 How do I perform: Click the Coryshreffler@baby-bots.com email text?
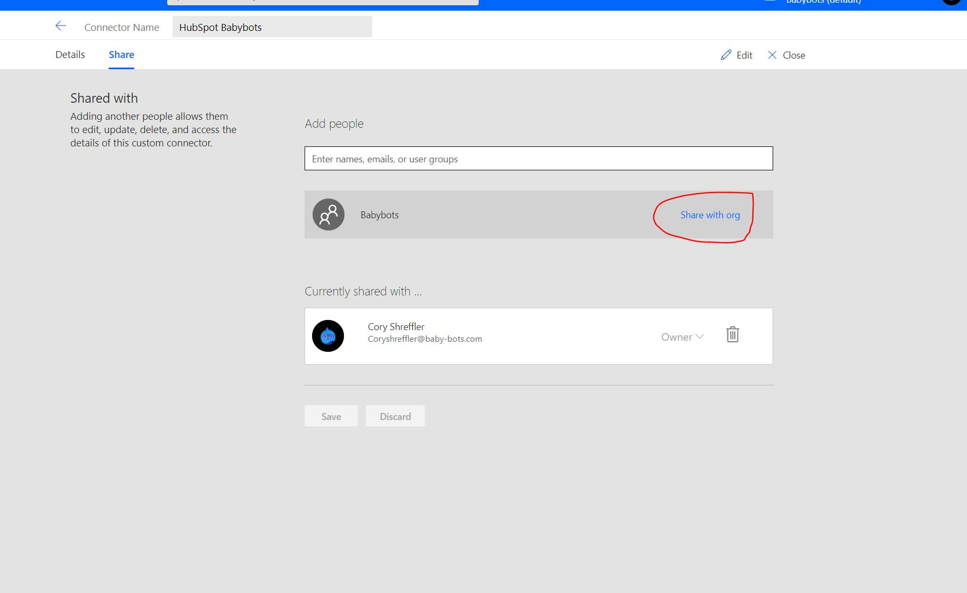coord(425,339)
